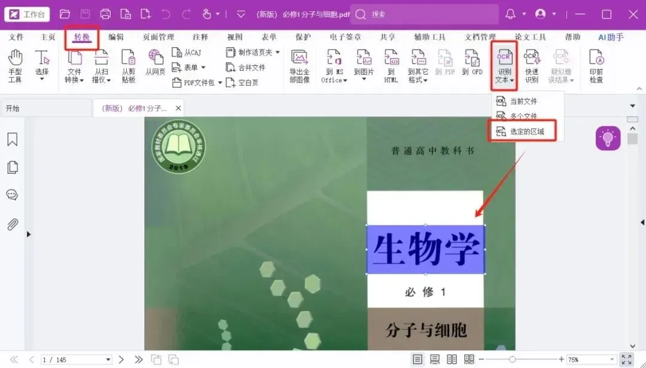Screen dimensions: 646x368
Task: Switch to two-page facing view
Action: pos(452,360)
